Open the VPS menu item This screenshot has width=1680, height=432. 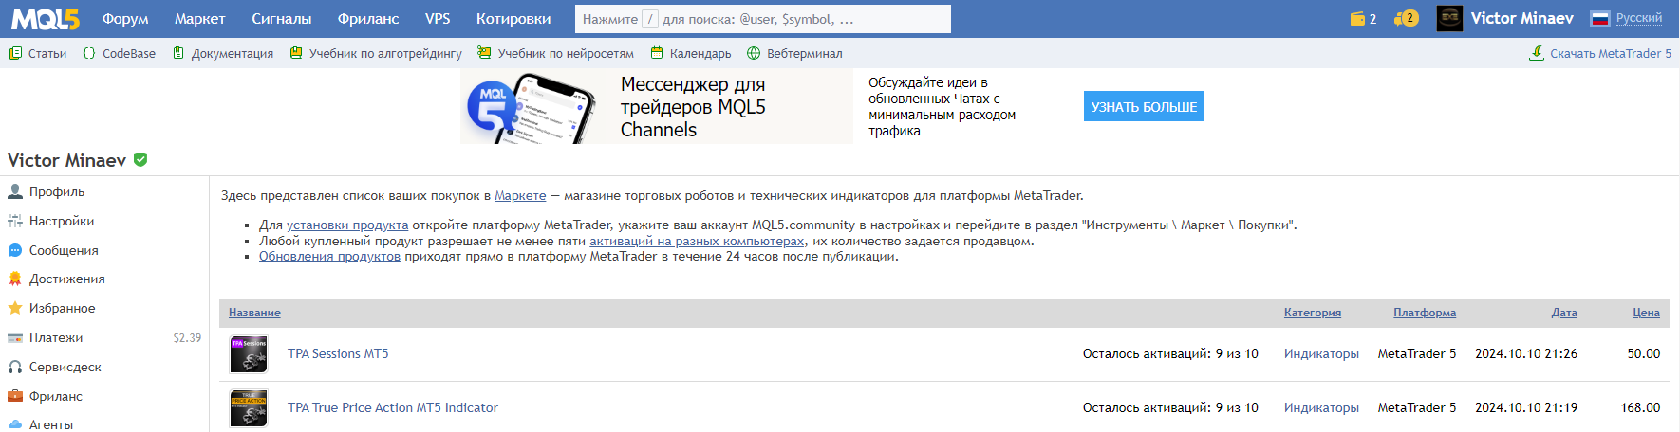pos(438,19)
